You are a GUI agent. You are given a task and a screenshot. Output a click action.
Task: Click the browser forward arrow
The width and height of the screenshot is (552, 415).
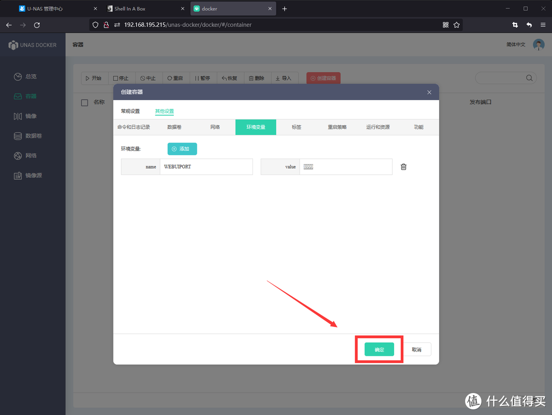point(23,25)
